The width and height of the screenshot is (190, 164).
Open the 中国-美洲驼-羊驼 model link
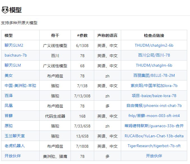pyautogui.click(x=20, y=86)
